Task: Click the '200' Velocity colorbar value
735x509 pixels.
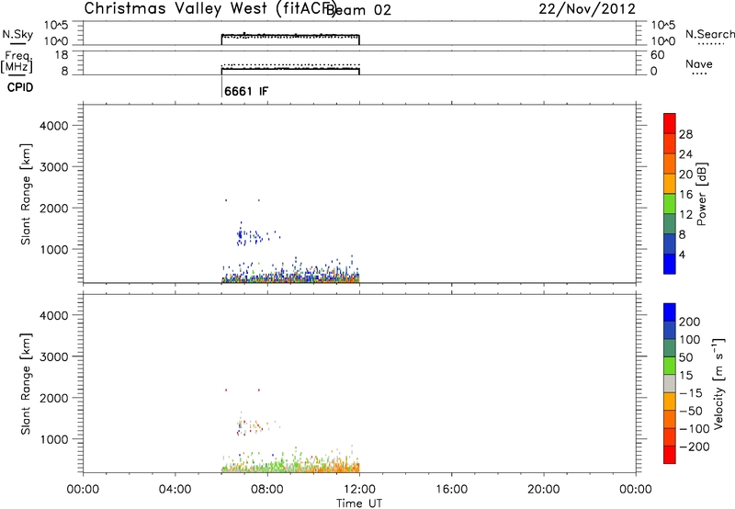Action: 690,322
